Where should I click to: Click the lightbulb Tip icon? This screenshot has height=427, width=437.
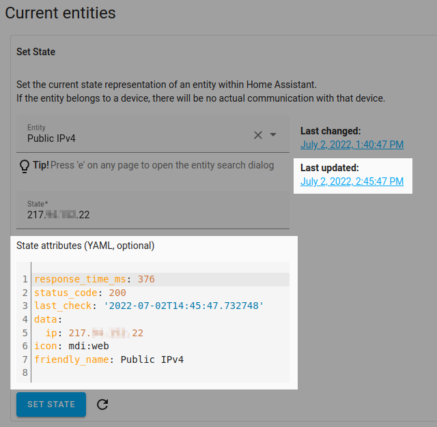pyautogui.click(x=25, y=166)
